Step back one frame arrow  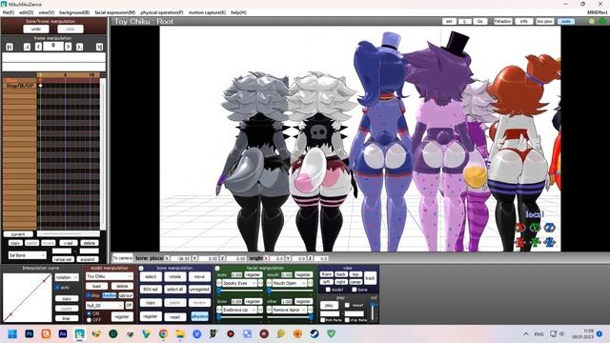pyautogui.click(x=38, y=47)
